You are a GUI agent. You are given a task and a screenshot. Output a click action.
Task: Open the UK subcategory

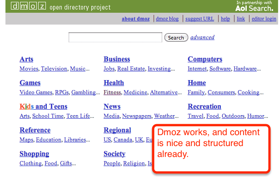point(139,140)
